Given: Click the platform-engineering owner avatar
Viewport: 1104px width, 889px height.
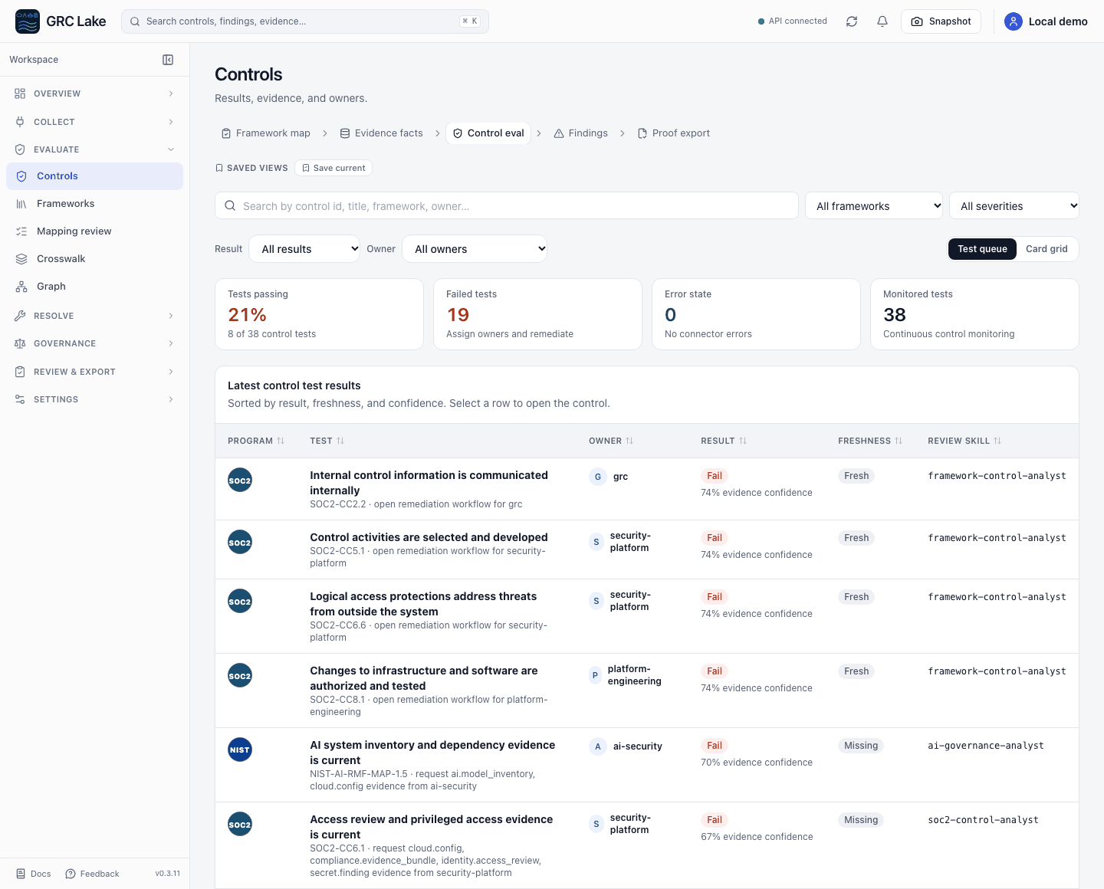Looking at the screenshot, I should (595, 675).
